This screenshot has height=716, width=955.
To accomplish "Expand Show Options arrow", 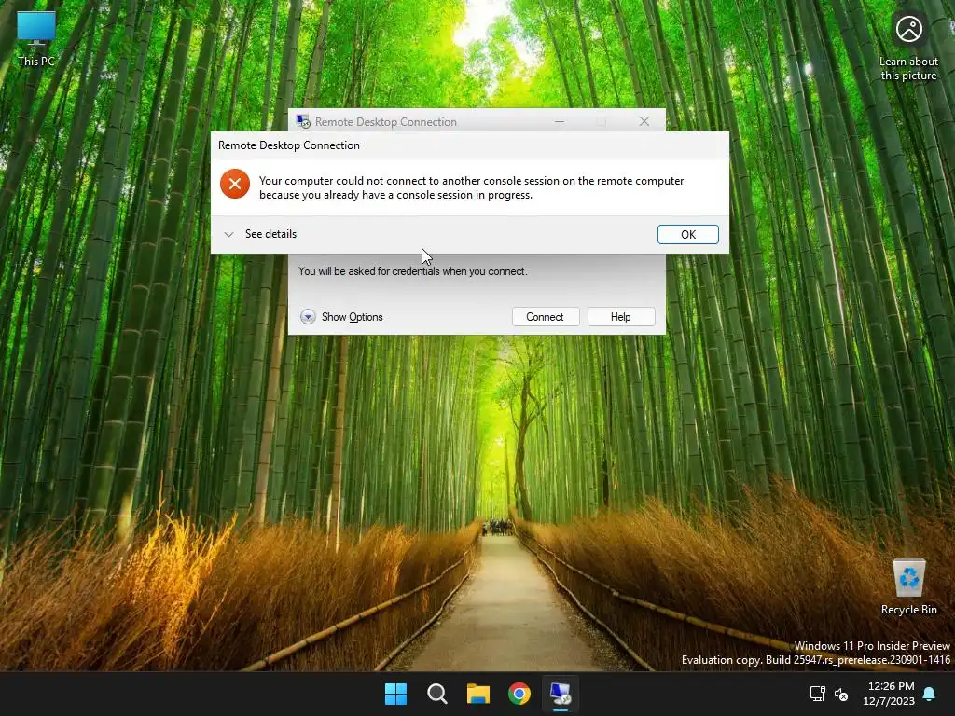I will pyautogui.click(x=308, y=317).
